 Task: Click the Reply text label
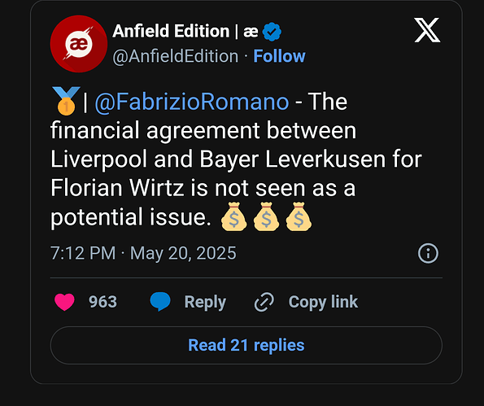[205, 302]
